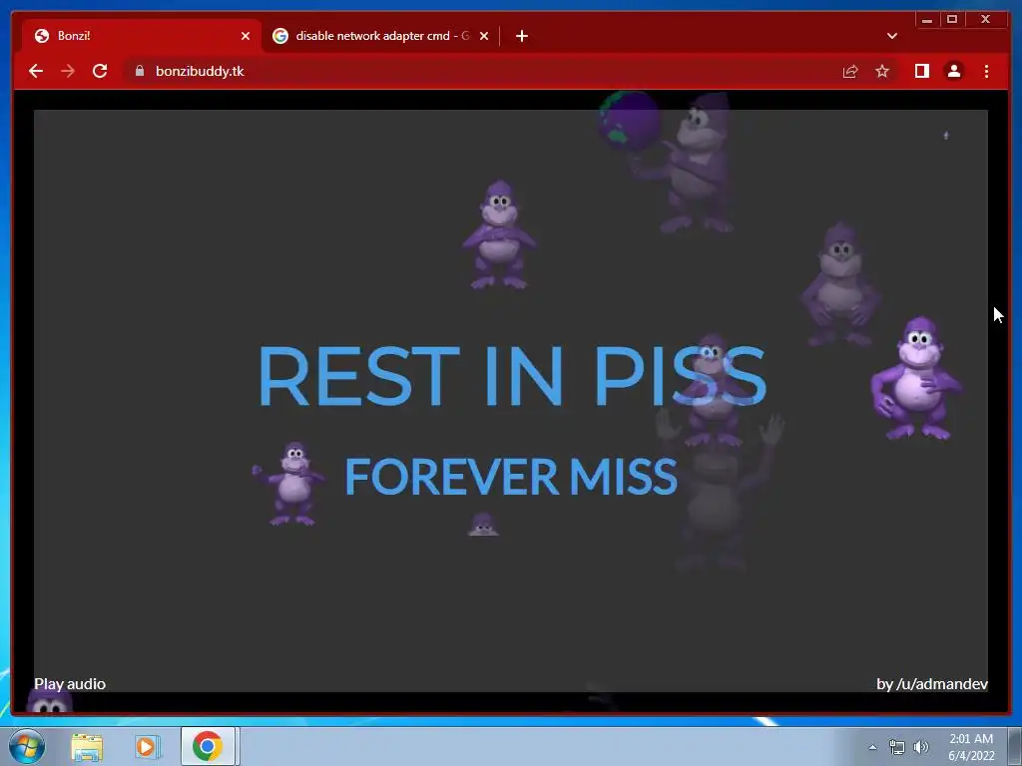Go back to the previous page

(36, 71)
